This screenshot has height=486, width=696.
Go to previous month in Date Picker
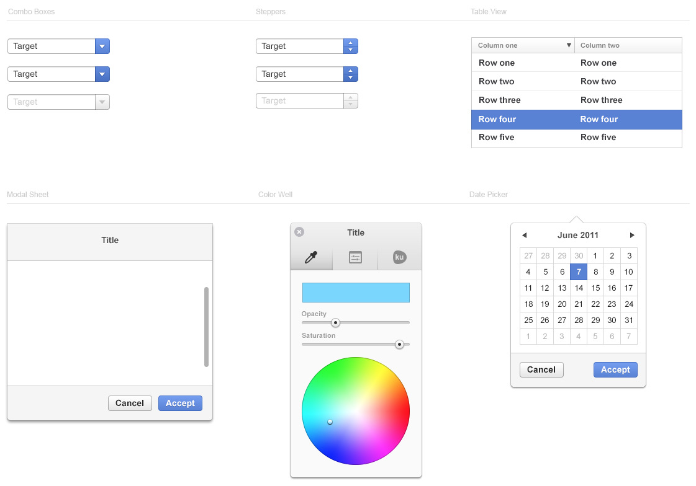(x=524, y=235)
